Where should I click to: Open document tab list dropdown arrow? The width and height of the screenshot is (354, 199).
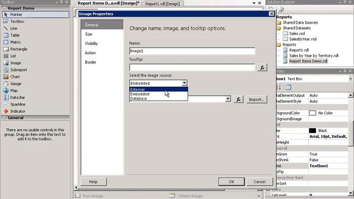[x=254, y=3]
